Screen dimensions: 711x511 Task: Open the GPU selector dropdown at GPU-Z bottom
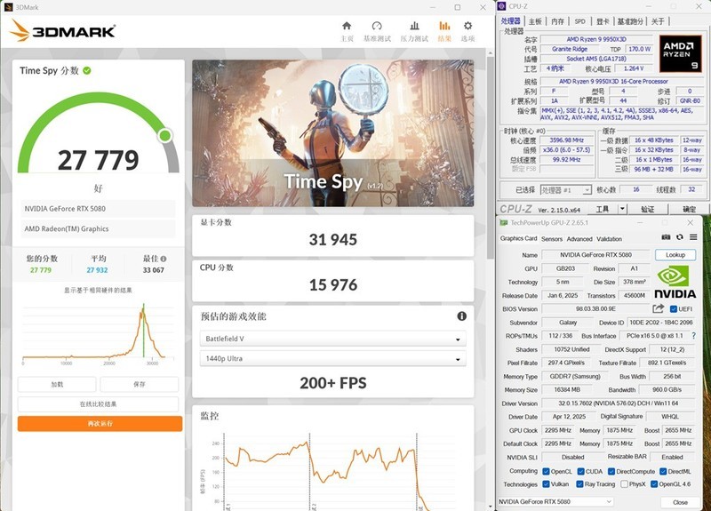(x=555, y=501)
